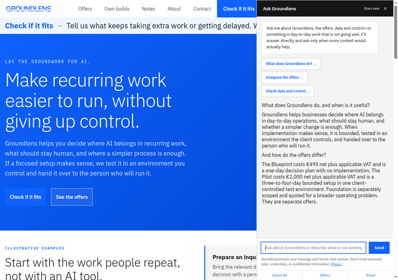Choose the 'Compare the offers' suggestion
The image size is (398, 280).
pyautogui.click(x=285, y=77)
